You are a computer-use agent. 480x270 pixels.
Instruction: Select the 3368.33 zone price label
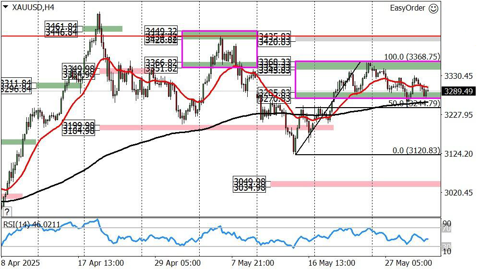coord(274,61)
